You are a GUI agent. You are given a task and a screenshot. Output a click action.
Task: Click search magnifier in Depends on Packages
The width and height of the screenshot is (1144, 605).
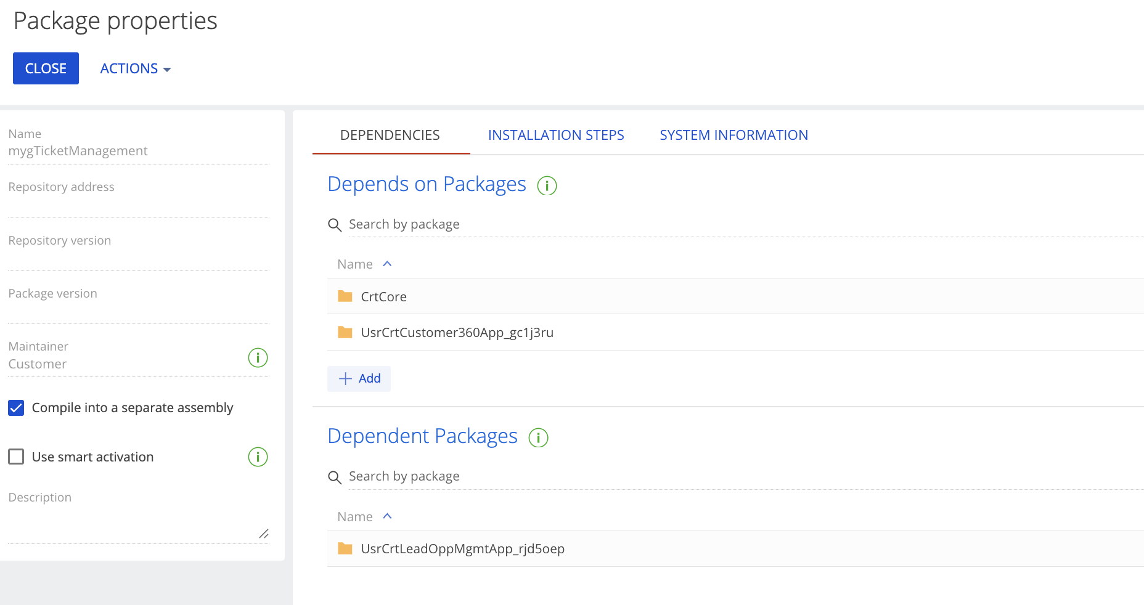click(335, 225)
